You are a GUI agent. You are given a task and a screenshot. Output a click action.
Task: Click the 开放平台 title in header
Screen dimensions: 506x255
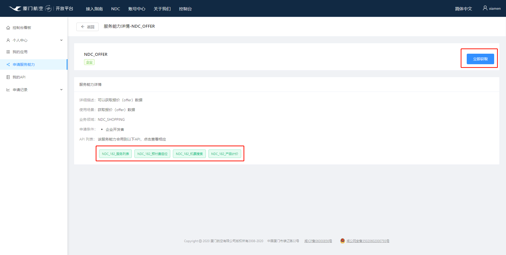click(64, 8)
